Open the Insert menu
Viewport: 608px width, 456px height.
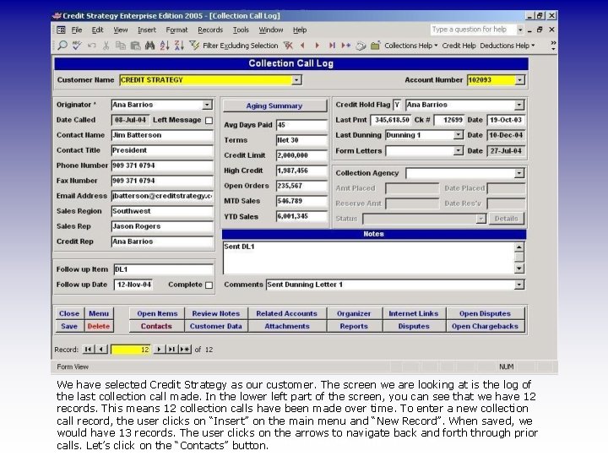pos(147,30)
